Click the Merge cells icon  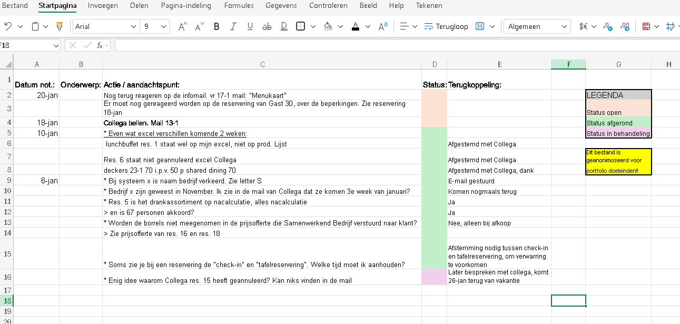pos(480,26)
